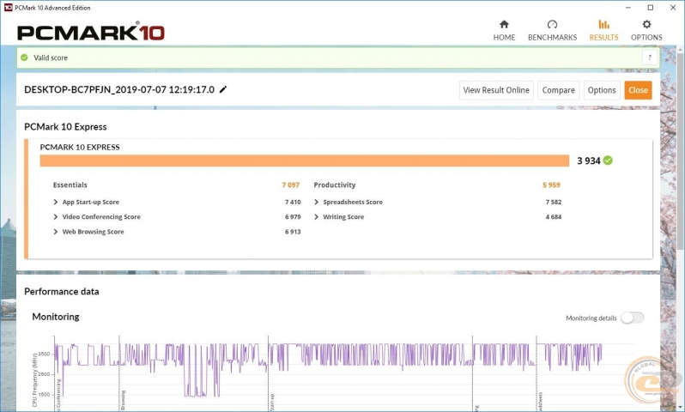Switch to the OPTIONS label
This screenshot has width=685, height=412.
point(646,38)
